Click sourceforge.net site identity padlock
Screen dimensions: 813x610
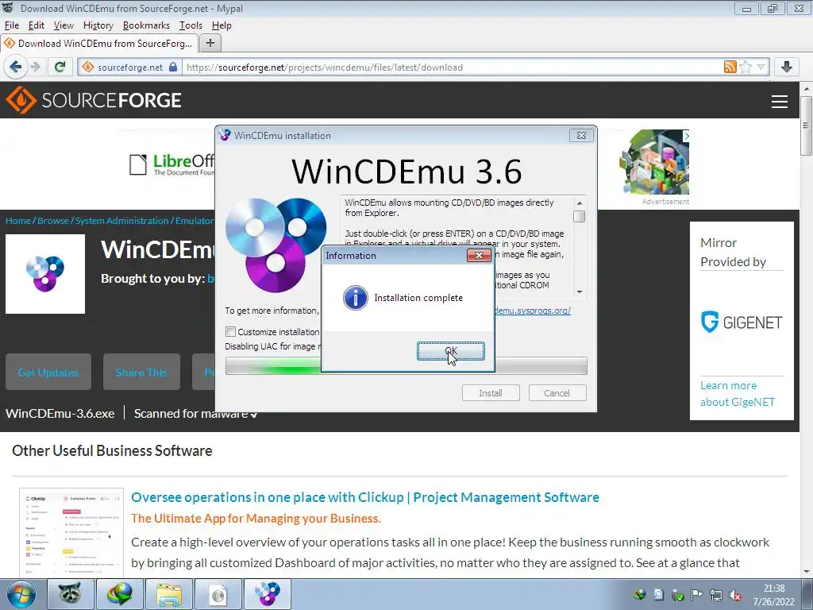point(173,67)
